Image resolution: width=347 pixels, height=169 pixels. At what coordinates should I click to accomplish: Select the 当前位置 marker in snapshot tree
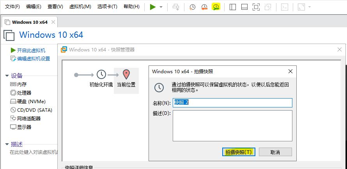pyautogui.click(x=126, y=77)
